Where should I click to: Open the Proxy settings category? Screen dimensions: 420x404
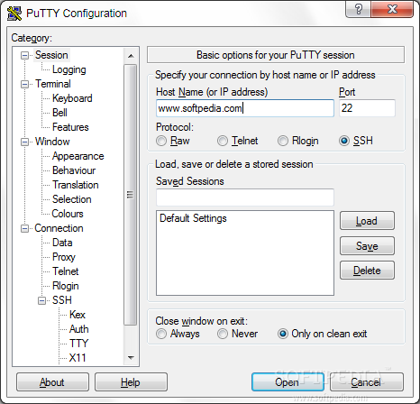pyautogui.click(x=64, y=257)
